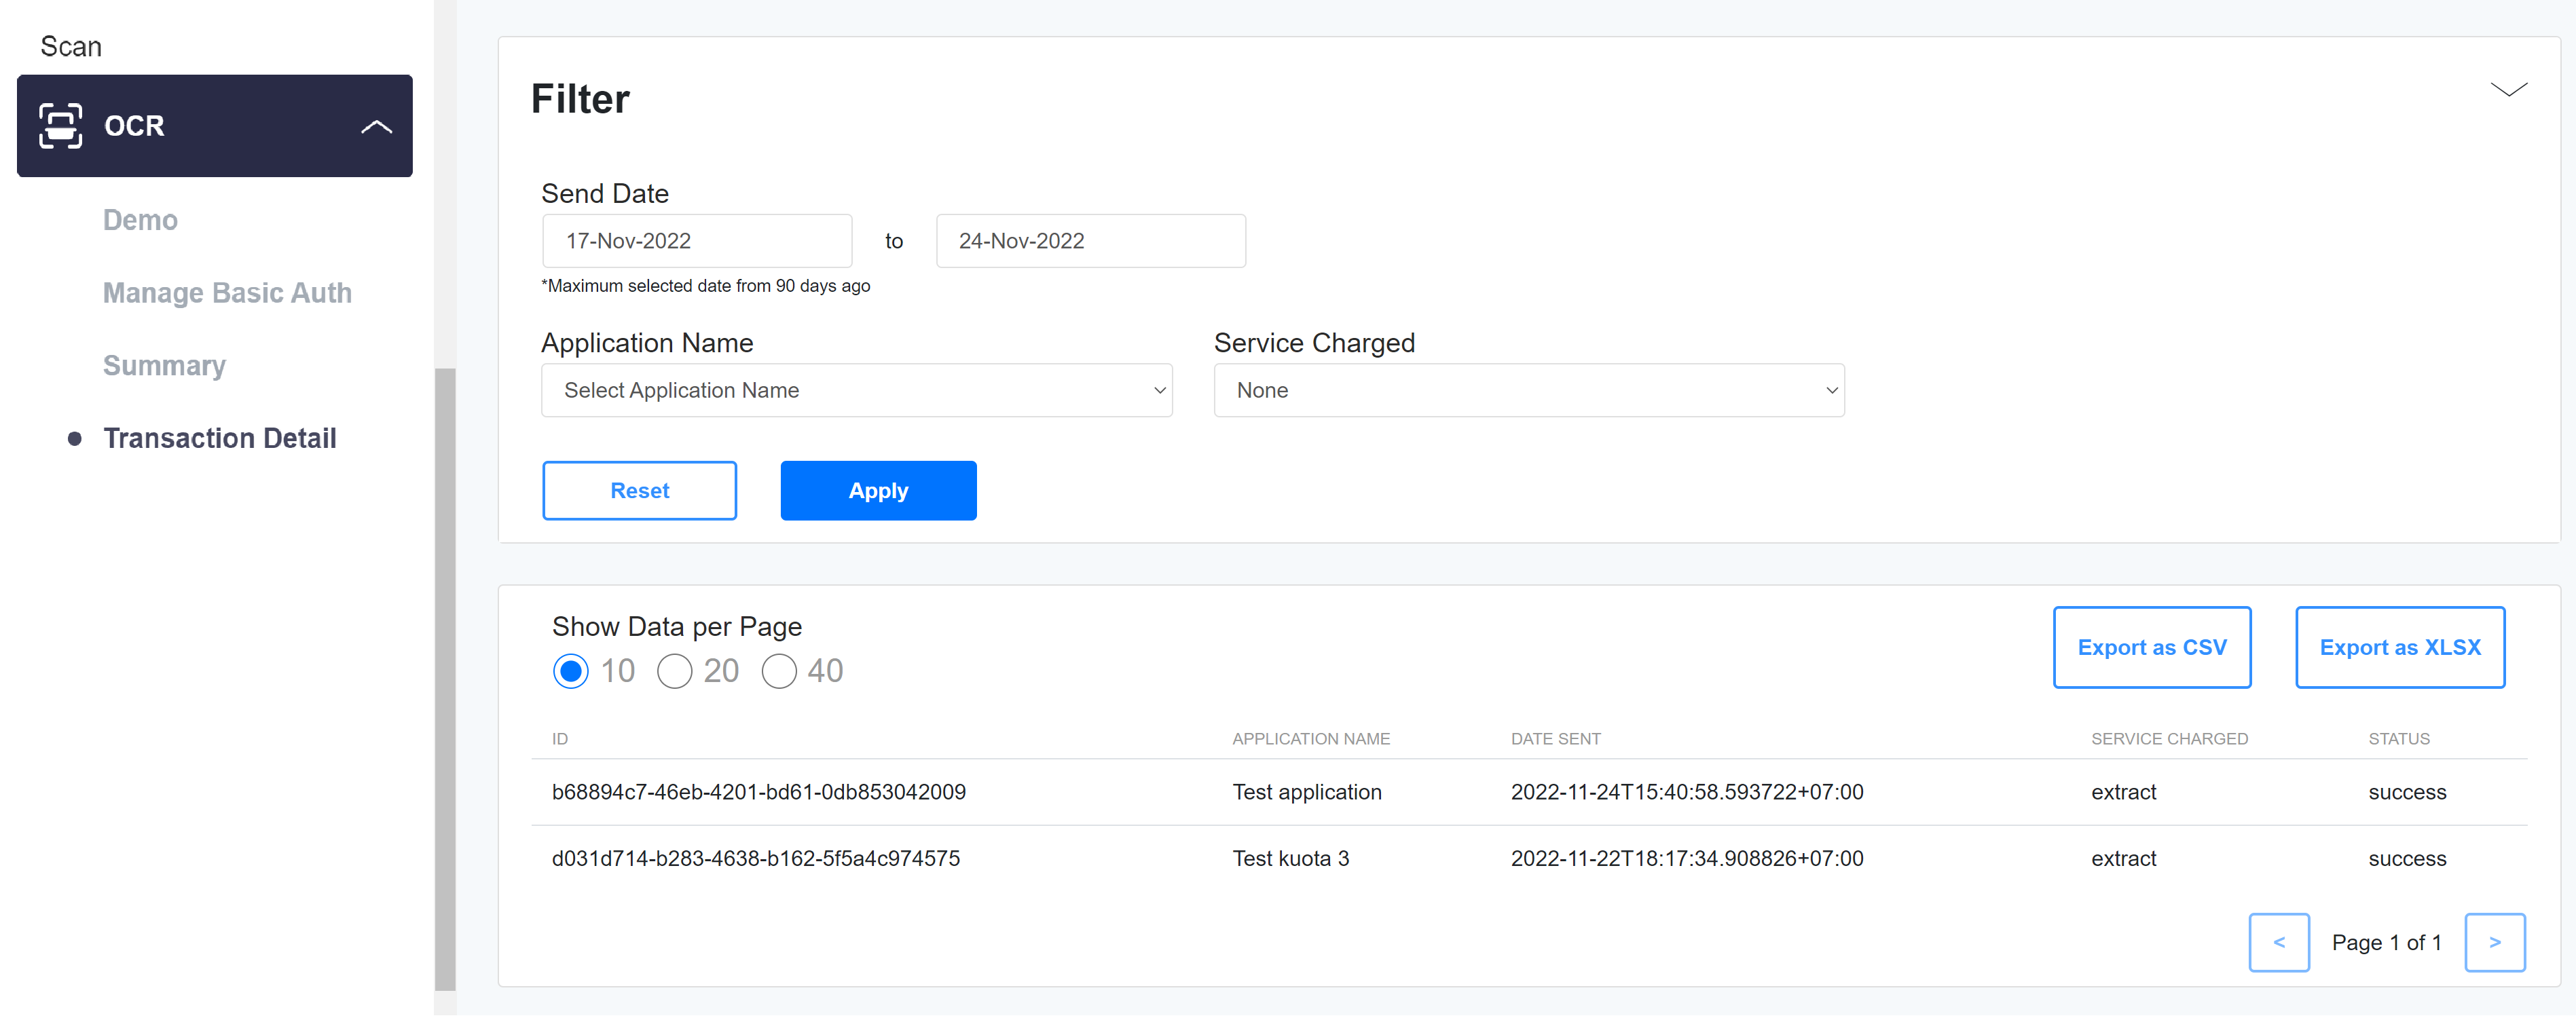The image size is (2576, 1018).
Task: Click the start date field 17-Nov-2022
Action: pos(696,241)
